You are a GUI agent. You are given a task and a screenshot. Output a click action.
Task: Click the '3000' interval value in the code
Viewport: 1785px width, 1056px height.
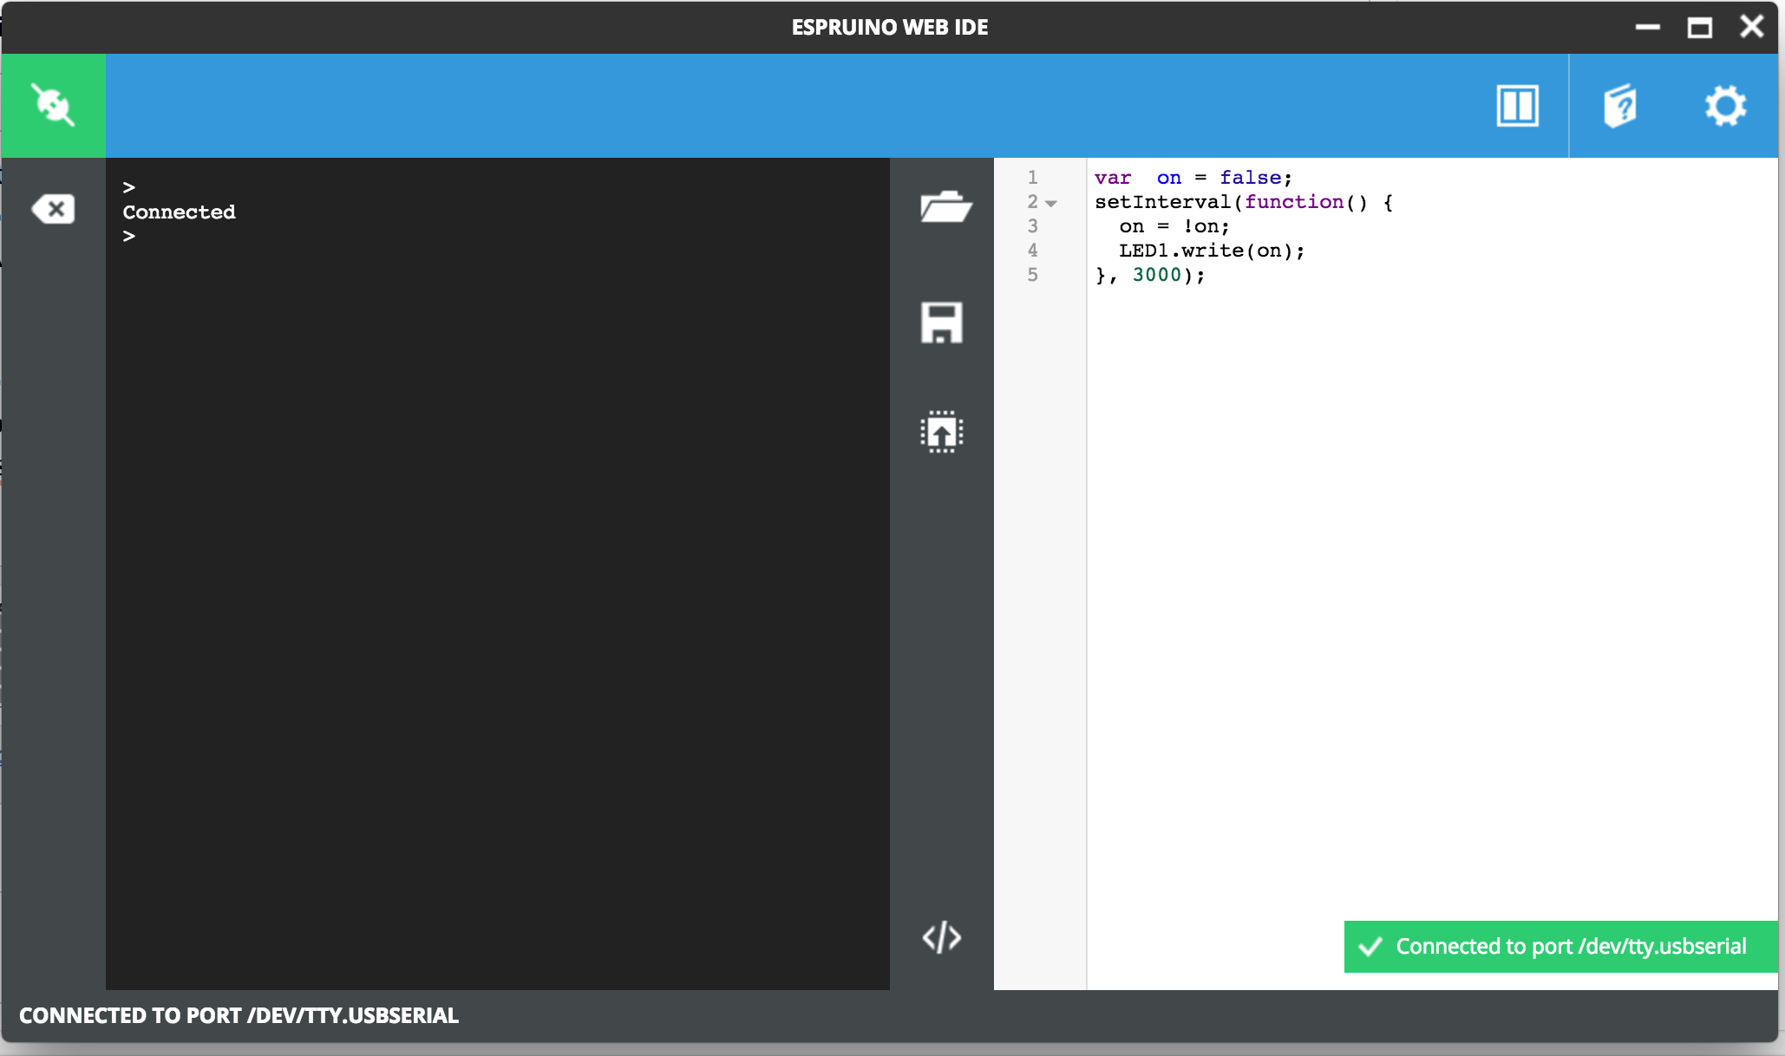click(x=1157, y=275)
